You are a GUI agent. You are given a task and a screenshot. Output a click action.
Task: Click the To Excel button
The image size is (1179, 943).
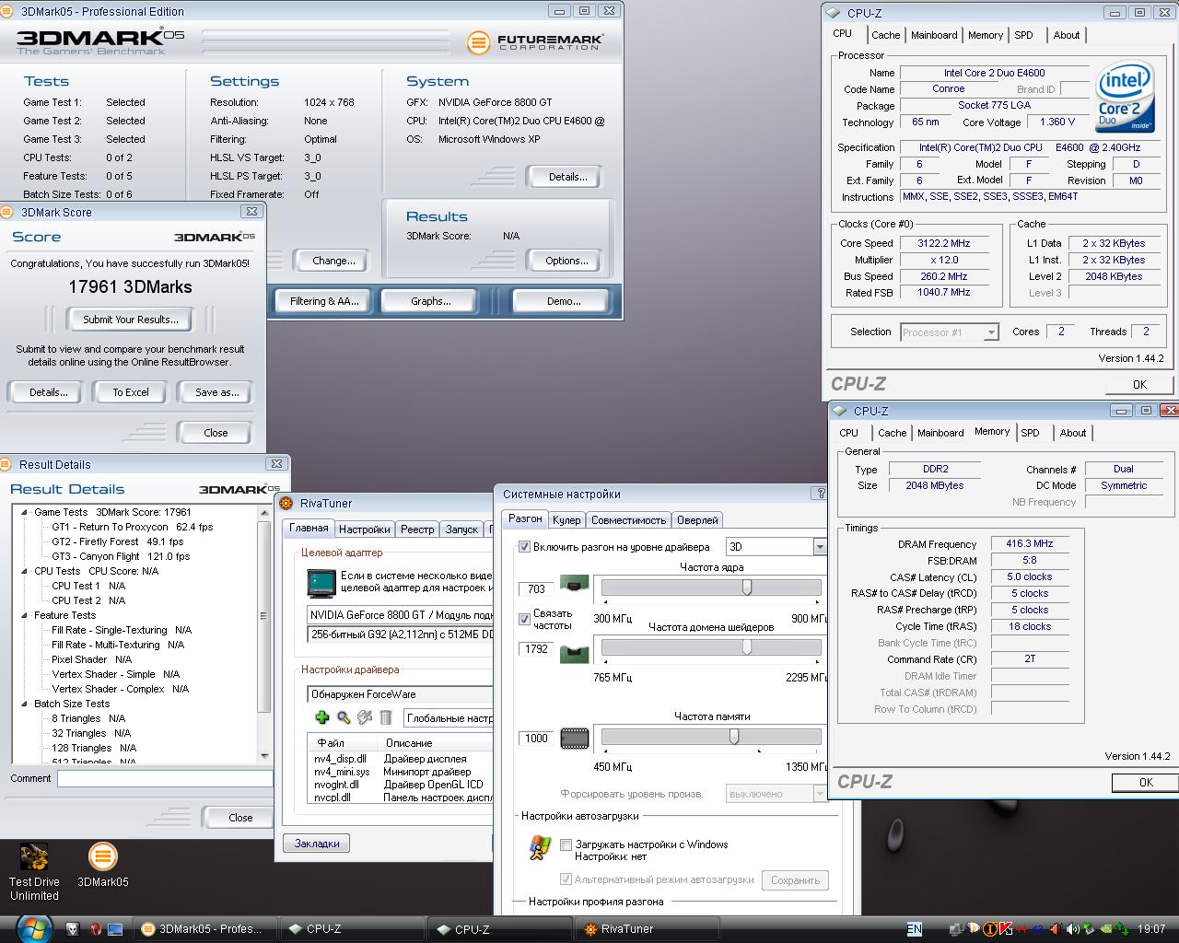(130, 392)
